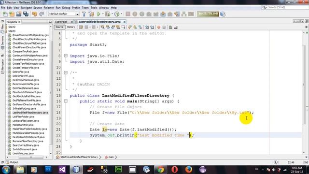309x174 pixels.
Task: Collapse the main method fold at line 16
Action: [x=66, y=101]
